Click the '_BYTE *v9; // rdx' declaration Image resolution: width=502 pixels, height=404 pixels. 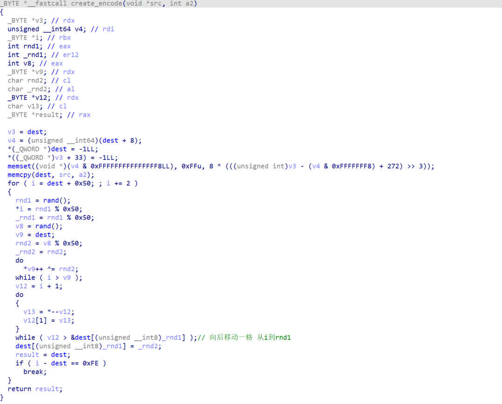[x=41, y=72]
